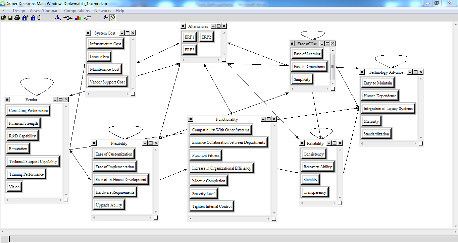The width and height of the screenshot is (458, 243).
Task: Select the ERP3 alternative node
Action: click(x=189, y=50)
